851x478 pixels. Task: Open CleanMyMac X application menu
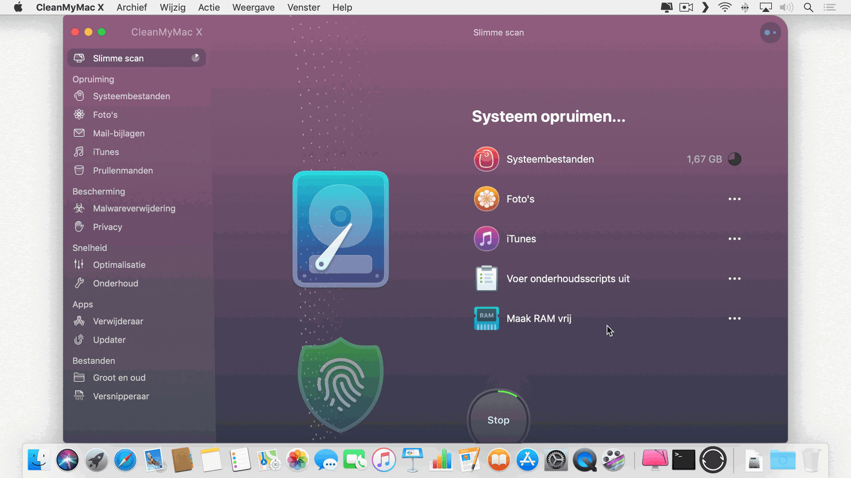click(70, 7)
